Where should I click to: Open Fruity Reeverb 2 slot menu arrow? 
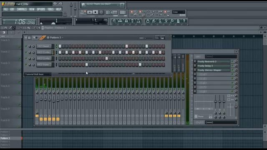[195, 62]
